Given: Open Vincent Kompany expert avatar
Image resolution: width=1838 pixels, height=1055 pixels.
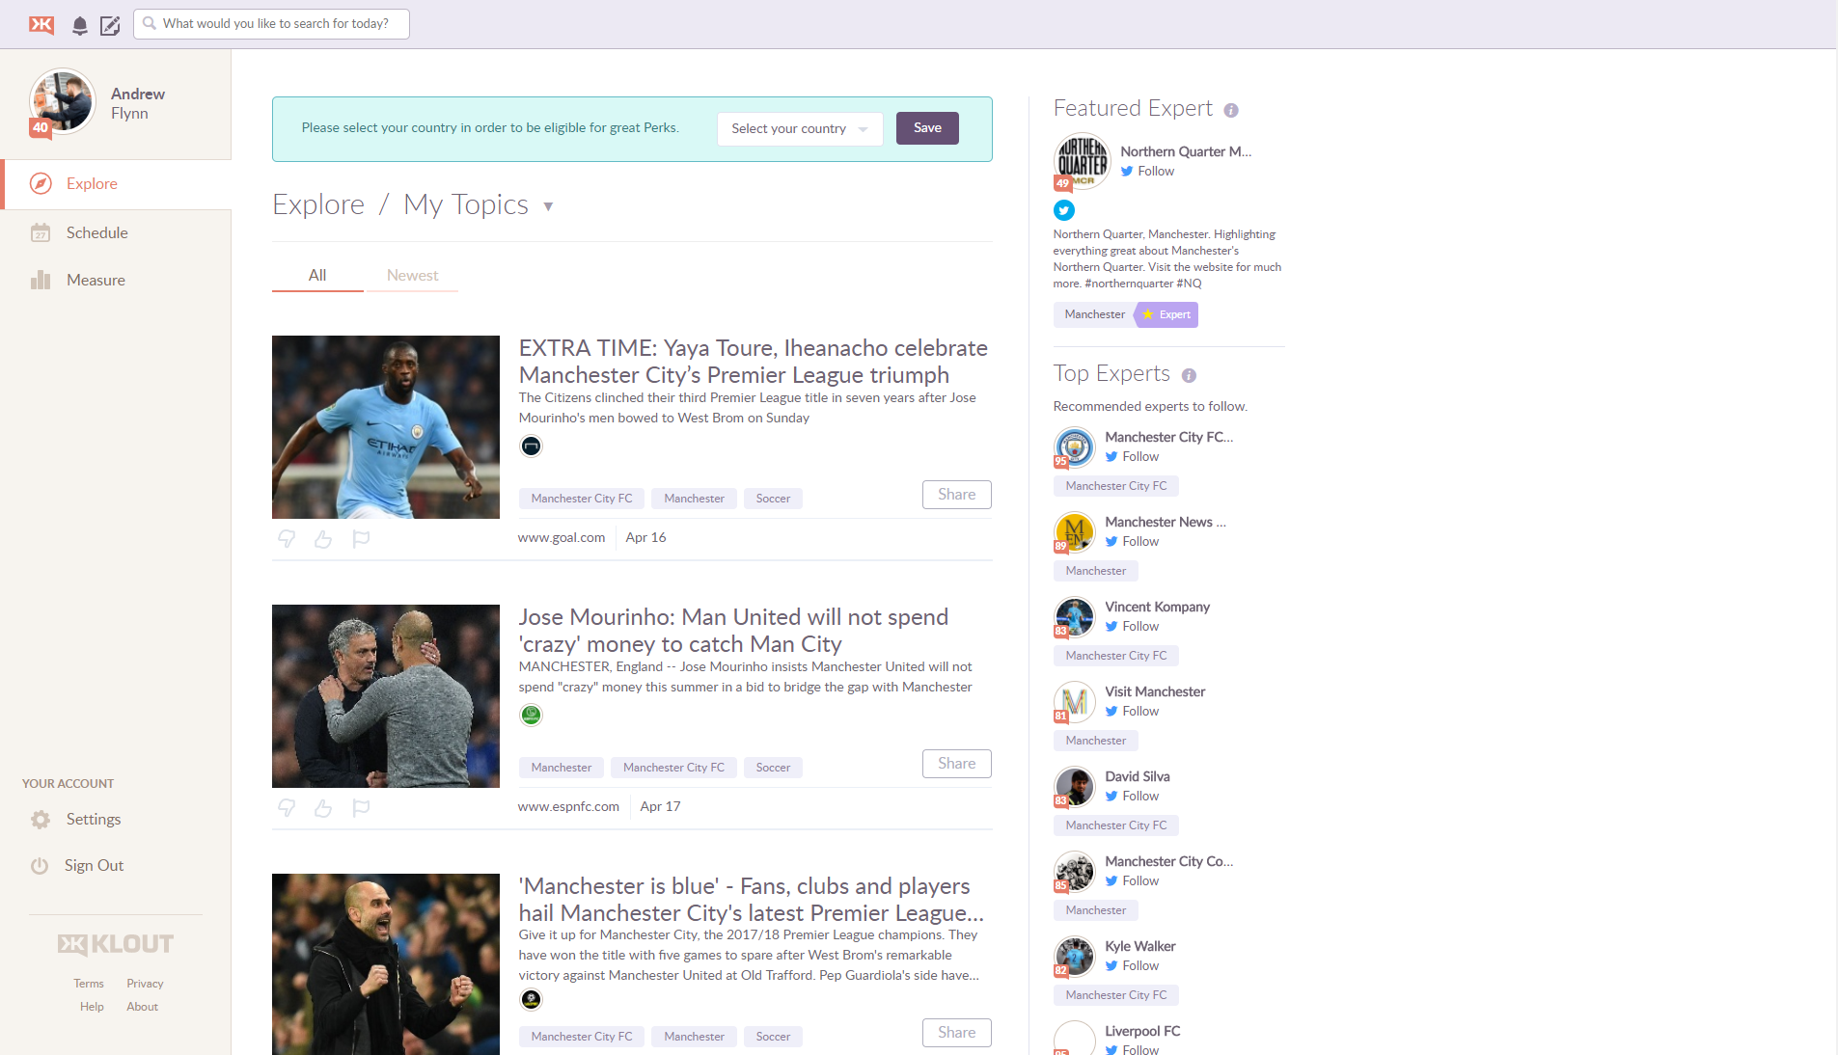Looking at the screenshot, I should [1074, 617].
